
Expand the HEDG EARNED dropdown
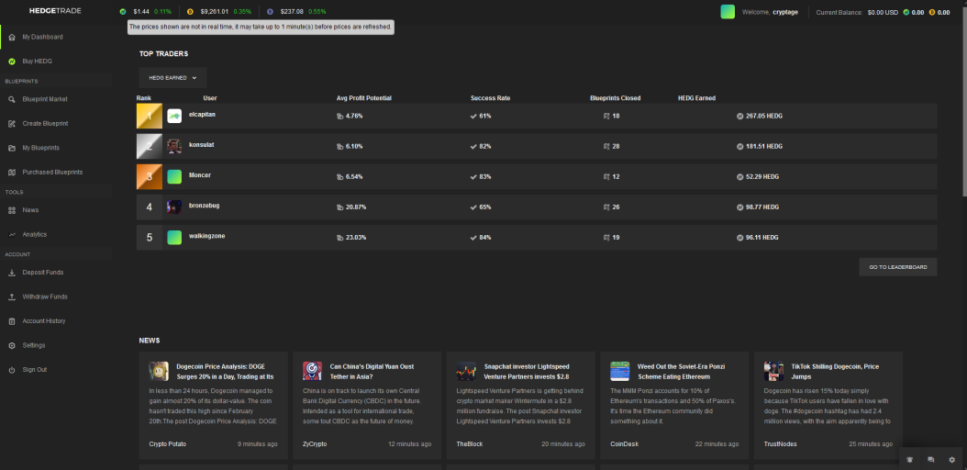172,78
